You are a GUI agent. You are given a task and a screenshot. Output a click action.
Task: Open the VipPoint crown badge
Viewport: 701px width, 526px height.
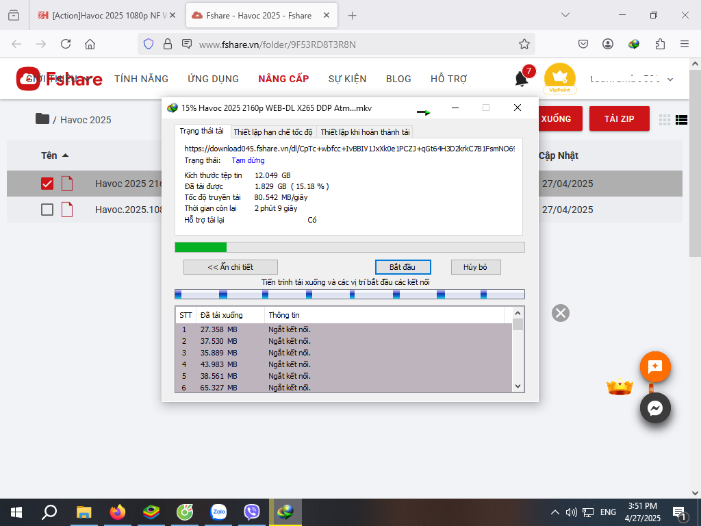coord(560,78)
